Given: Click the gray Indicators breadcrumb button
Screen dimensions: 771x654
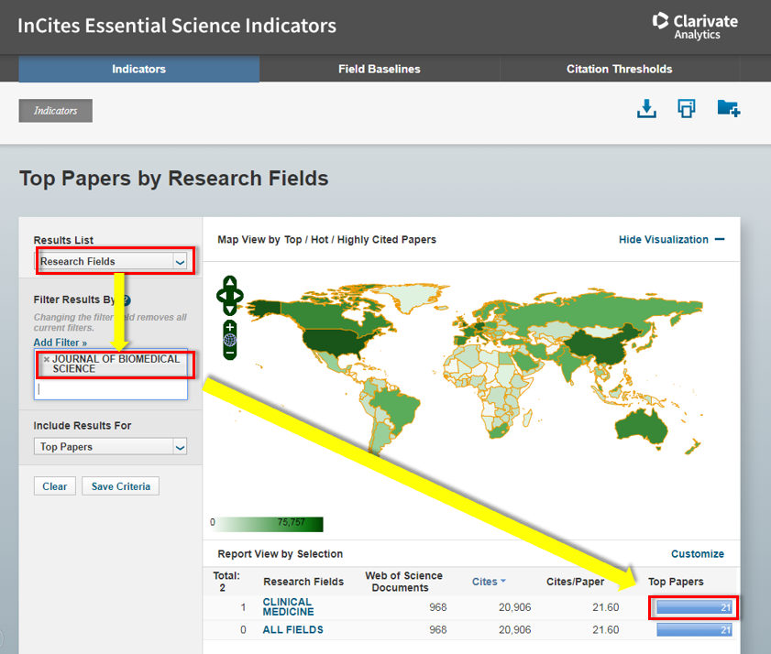Looking at the screenshot, I should tap(56, 111).
